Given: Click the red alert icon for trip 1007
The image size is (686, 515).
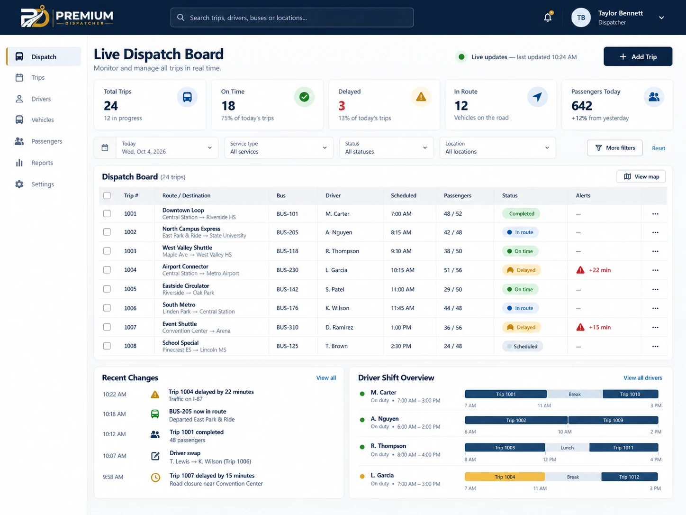Looking at the screenshot, I should (580, 327).
